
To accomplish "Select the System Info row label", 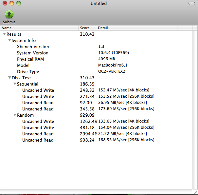I will (24, 40).
